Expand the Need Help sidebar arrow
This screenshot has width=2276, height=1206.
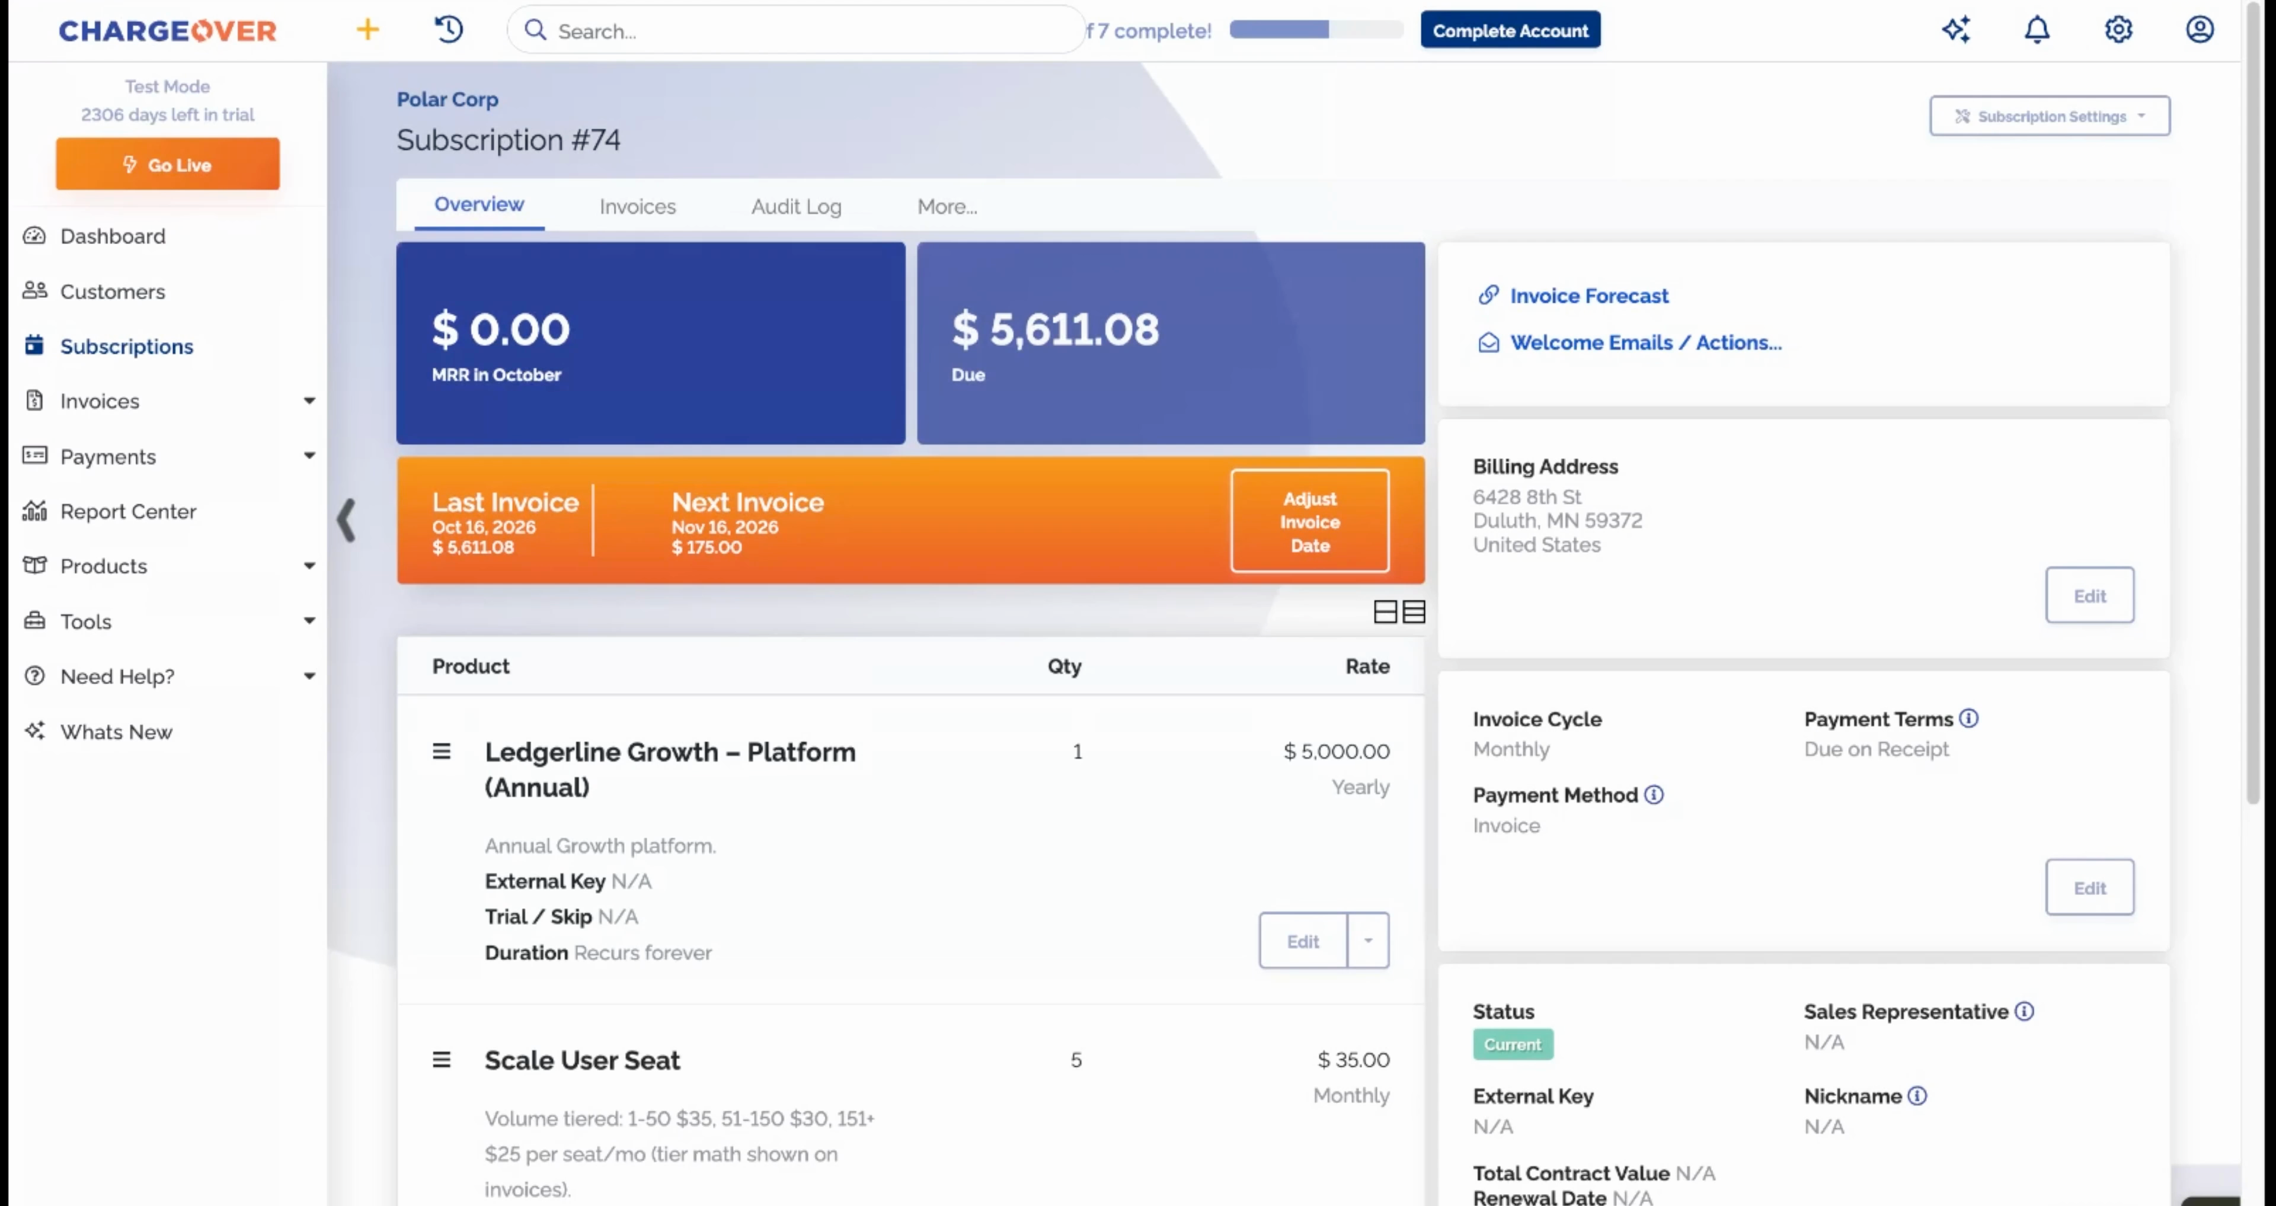pyautogui.click(x=309, y=676)
